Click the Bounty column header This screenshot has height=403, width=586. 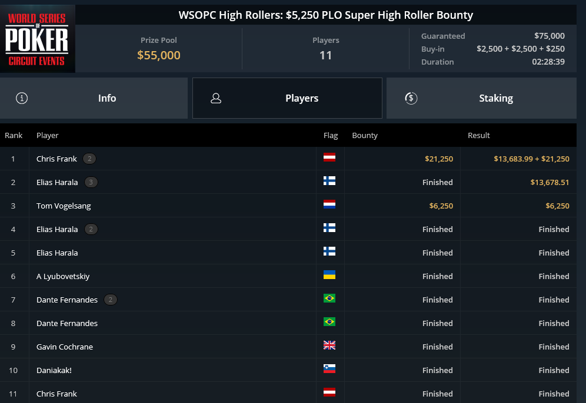tap(365, 136)
